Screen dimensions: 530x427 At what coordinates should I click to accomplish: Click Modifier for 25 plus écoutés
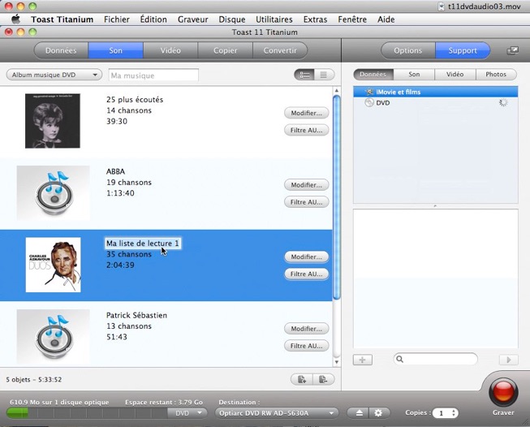[x=306, y=113]
